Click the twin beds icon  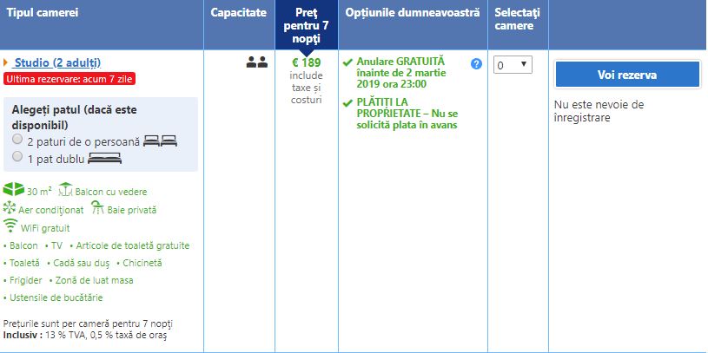pyautogui.click(x=160, y=141)
